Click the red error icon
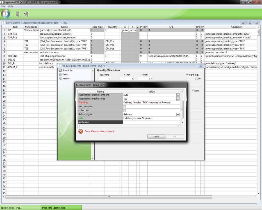Screen dimensions: 262x210 coord(81,131)
